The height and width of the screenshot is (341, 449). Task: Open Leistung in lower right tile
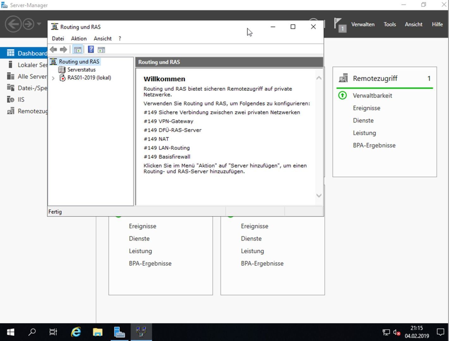click(x=252, y=251)
